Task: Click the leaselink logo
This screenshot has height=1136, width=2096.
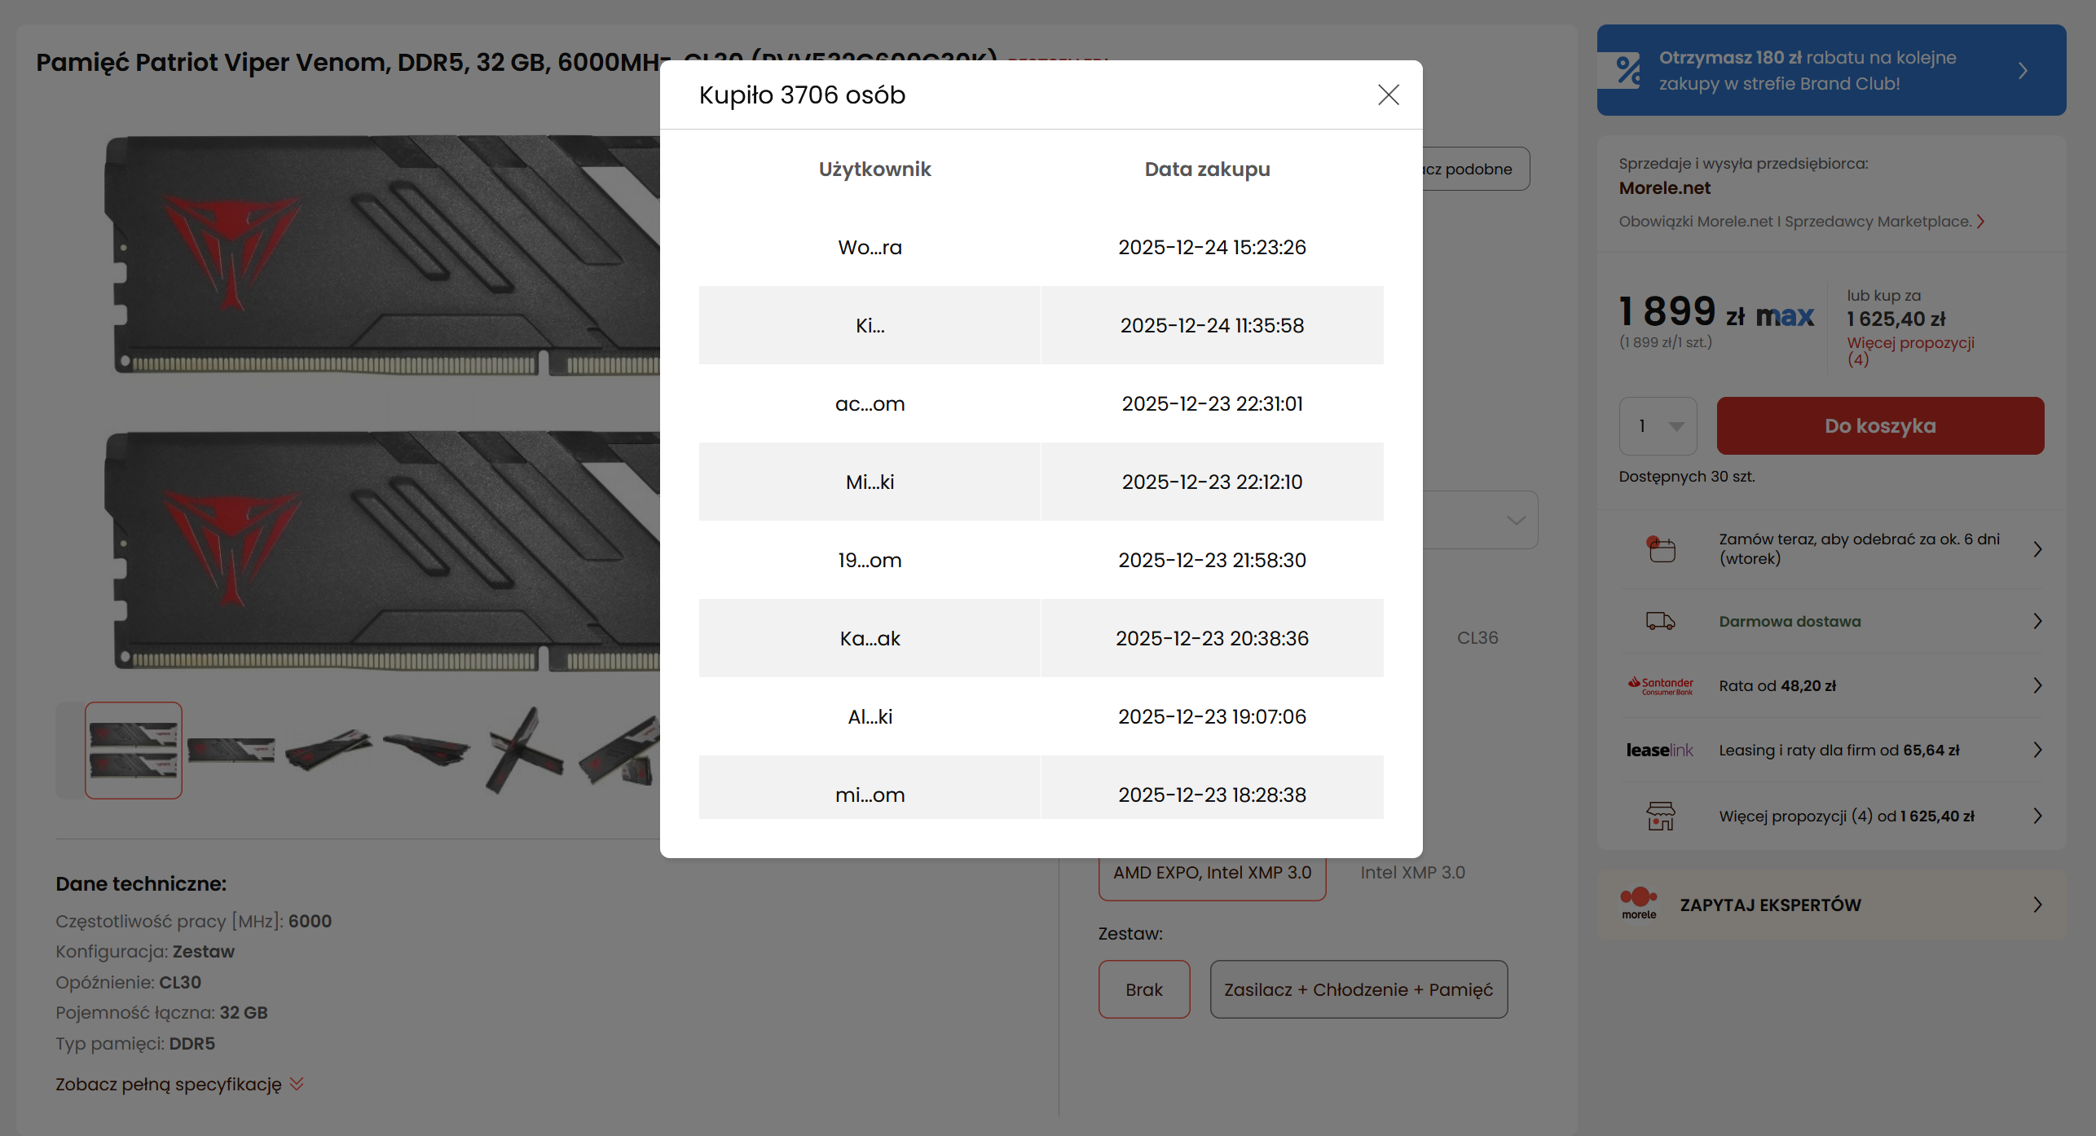Action: tap(1659, 750)
